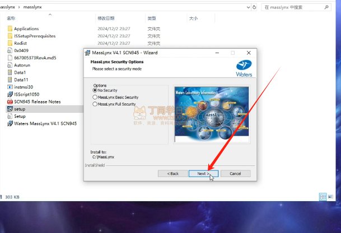
Task: Click the ISSetupPrerequisites file name
Action: coord(35,36)
